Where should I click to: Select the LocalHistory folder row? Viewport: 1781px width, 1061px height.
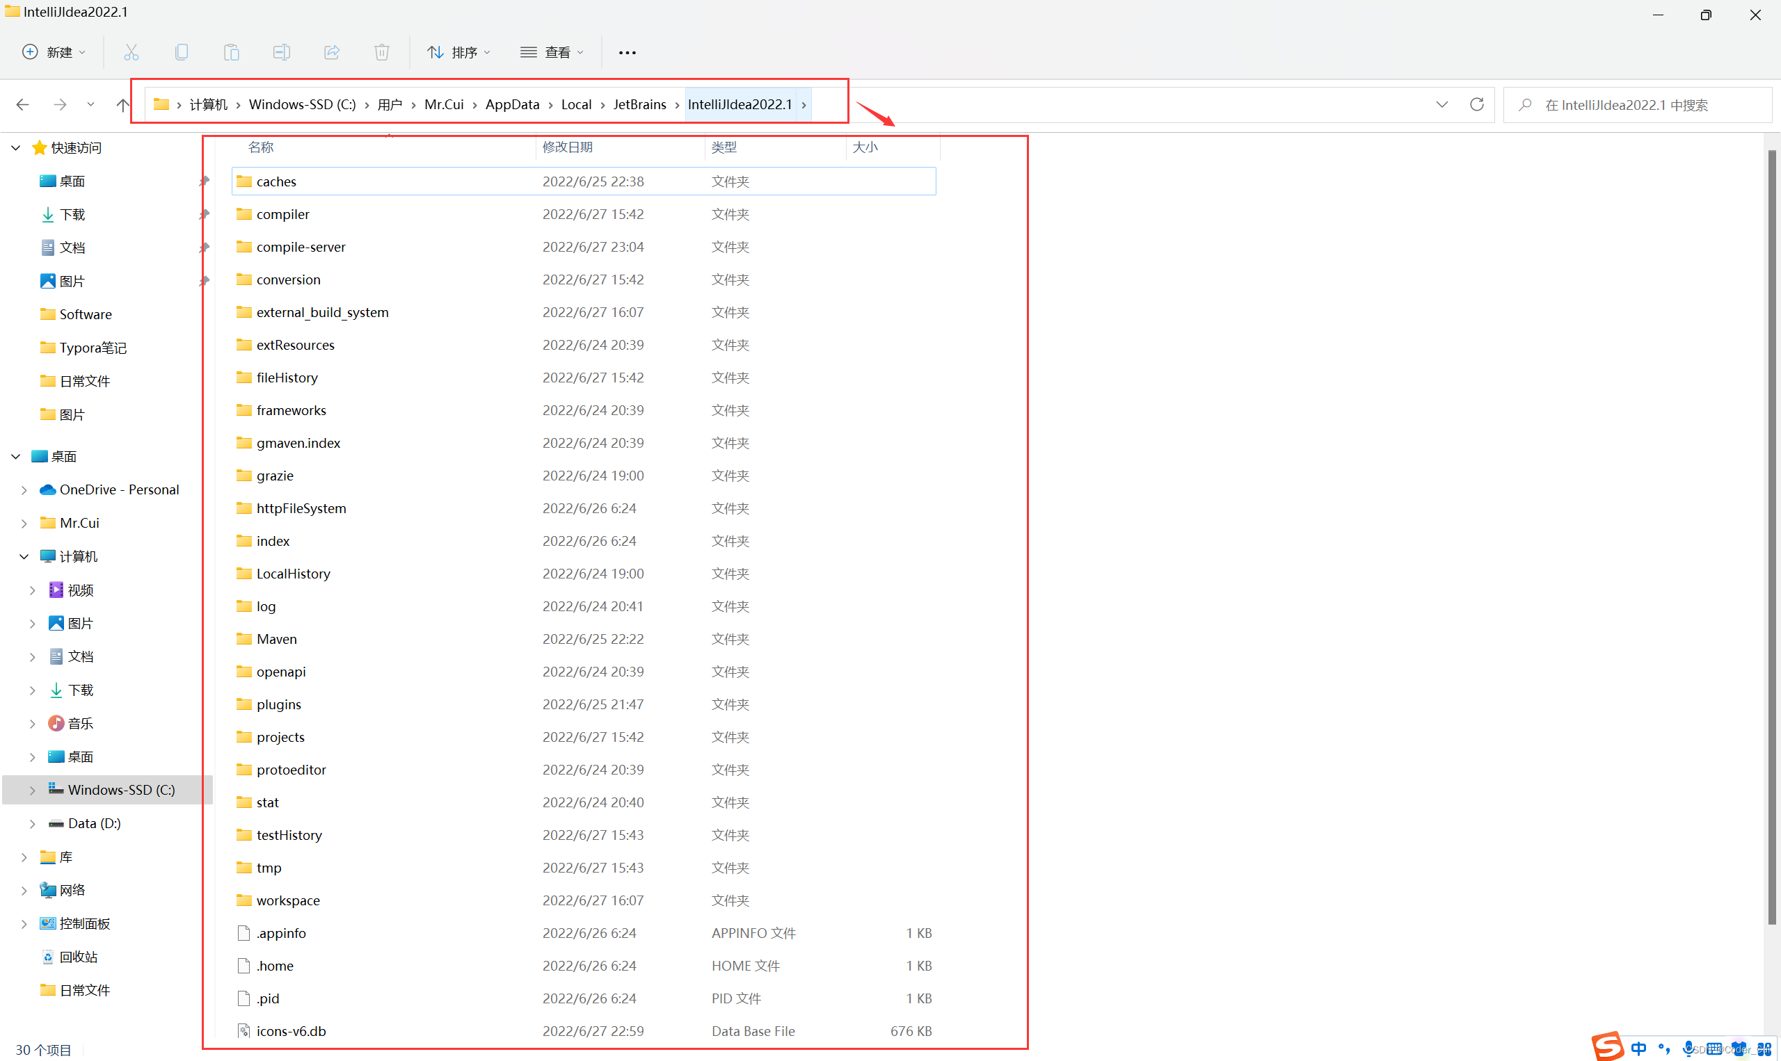pos(584,574)
